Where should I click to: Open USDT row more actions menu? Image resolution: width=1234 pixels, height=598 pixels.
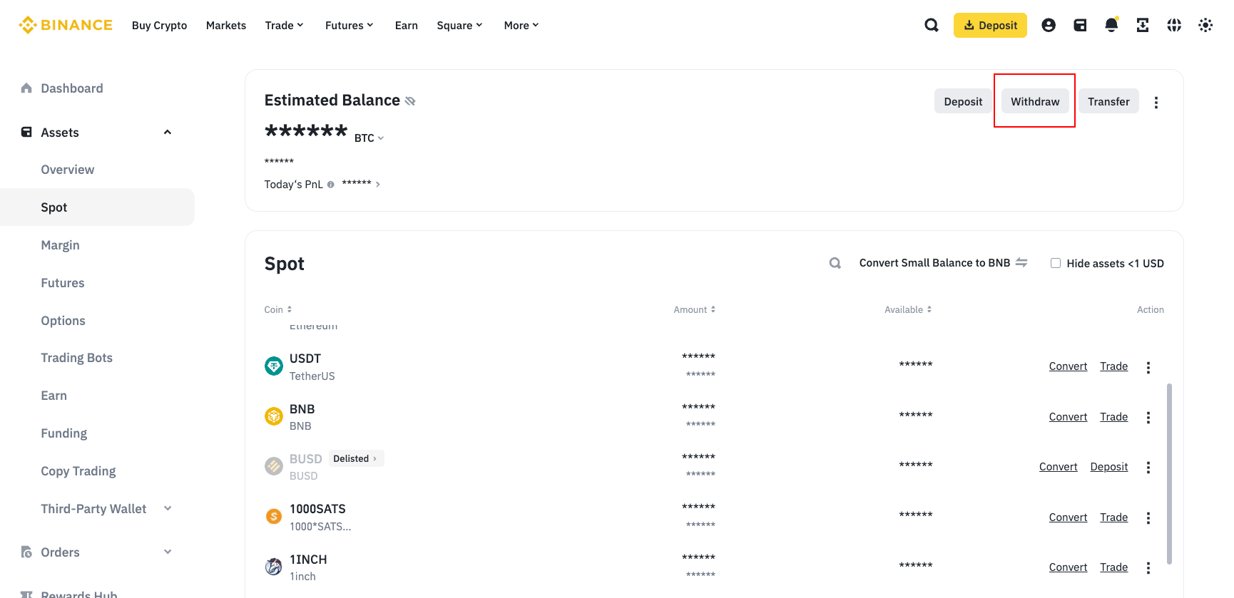1148,367
